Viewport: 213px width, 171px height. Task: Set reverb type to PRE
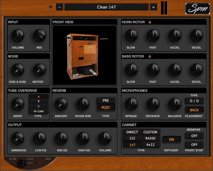105,101
